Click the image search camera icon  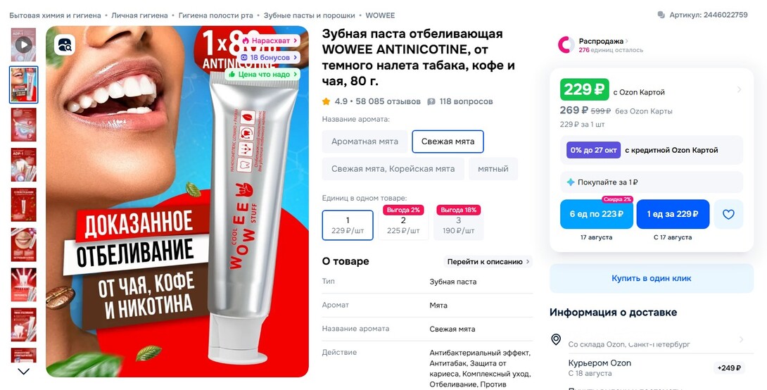[x=65, y=45]
